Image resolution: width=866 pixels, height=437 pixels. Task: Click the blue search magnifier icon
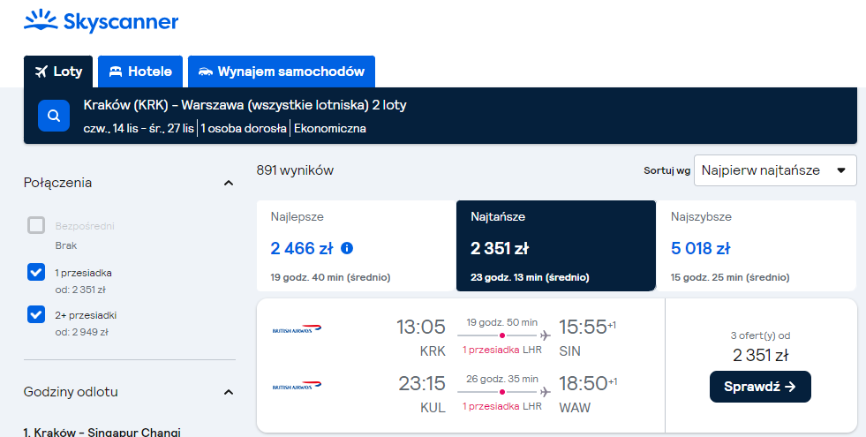click(54, 116)
